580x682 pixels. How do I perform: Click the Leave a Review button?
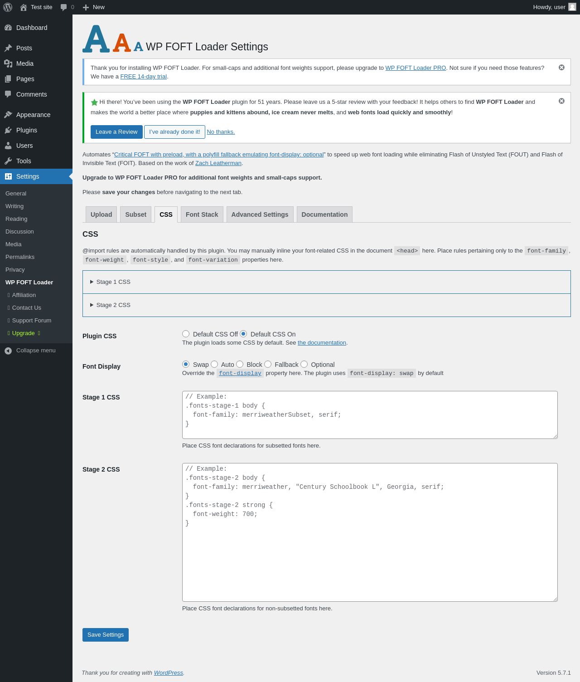coord(116,132)
